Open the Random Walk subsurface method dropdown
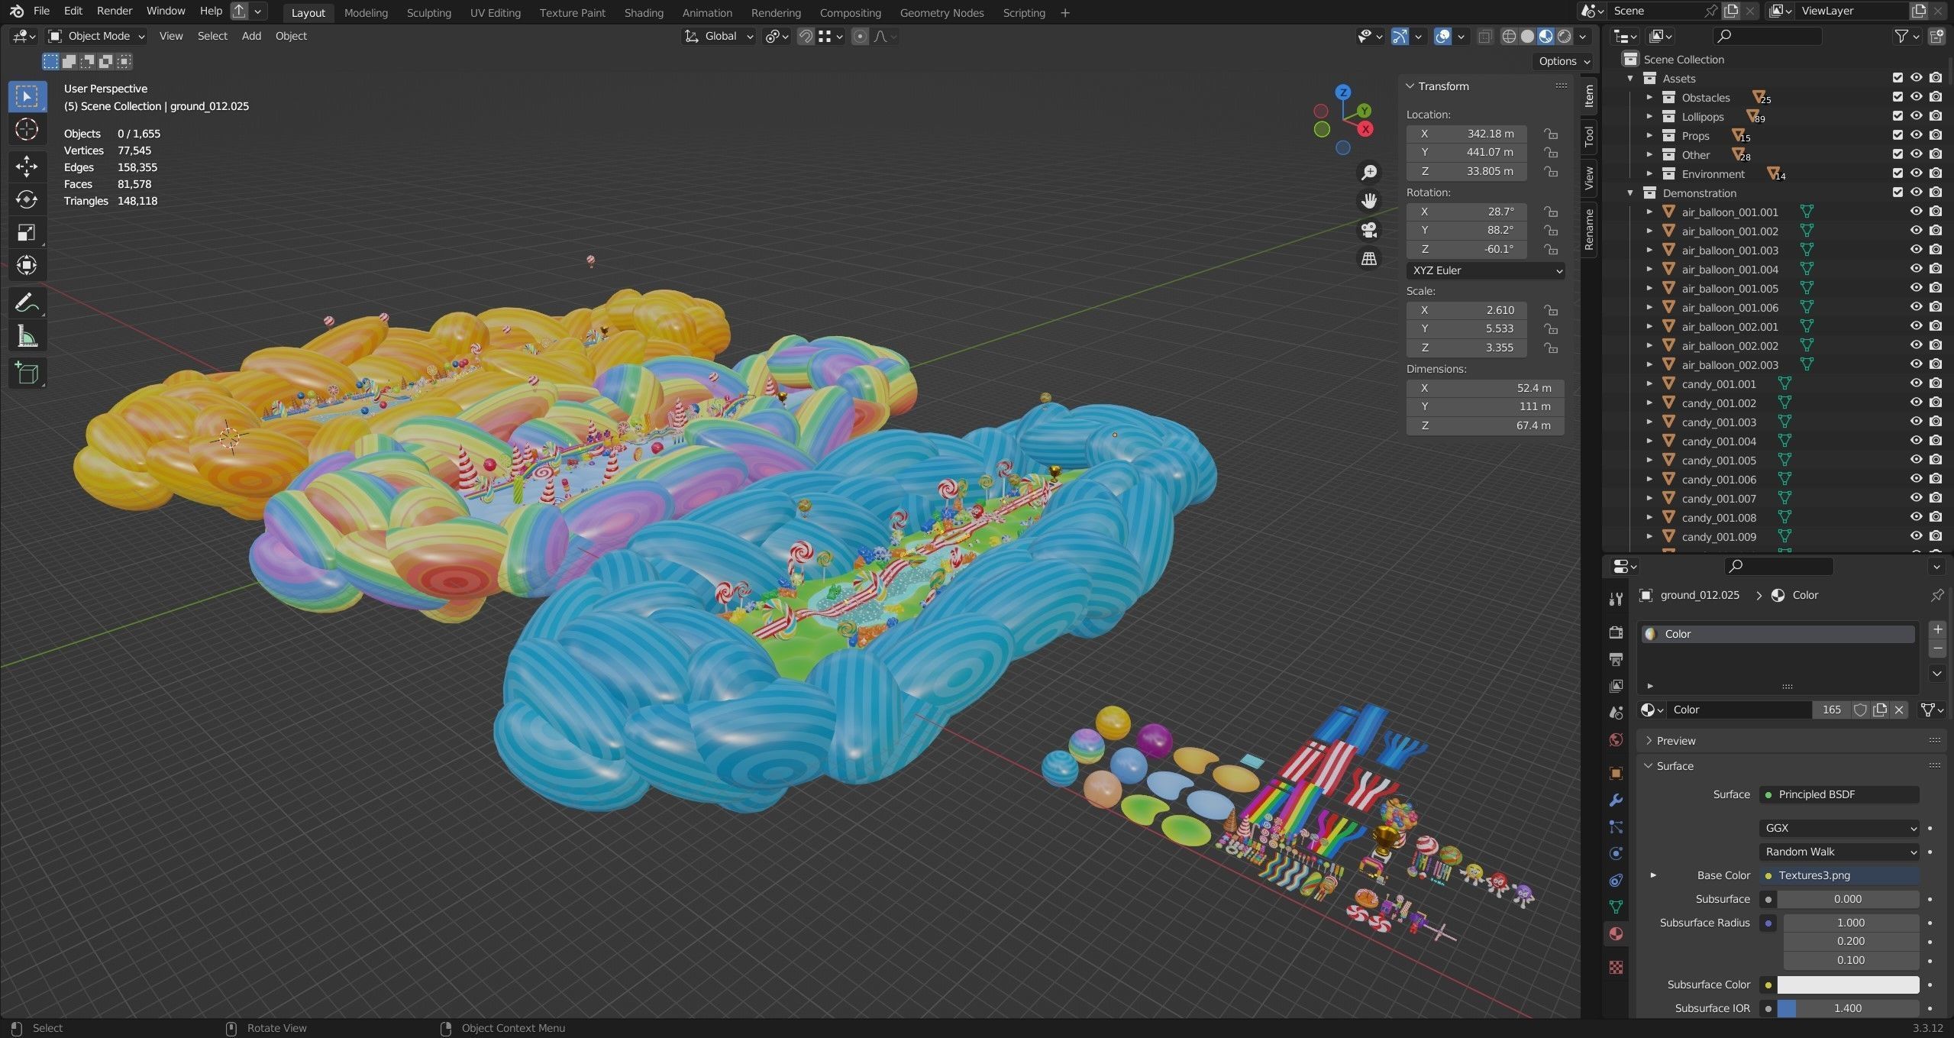The image size is (1954, 1038). 1839,852
